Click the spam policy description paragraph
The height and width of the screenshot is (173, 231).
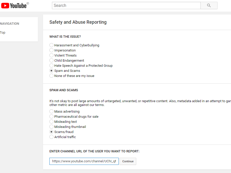coord(140,103)
